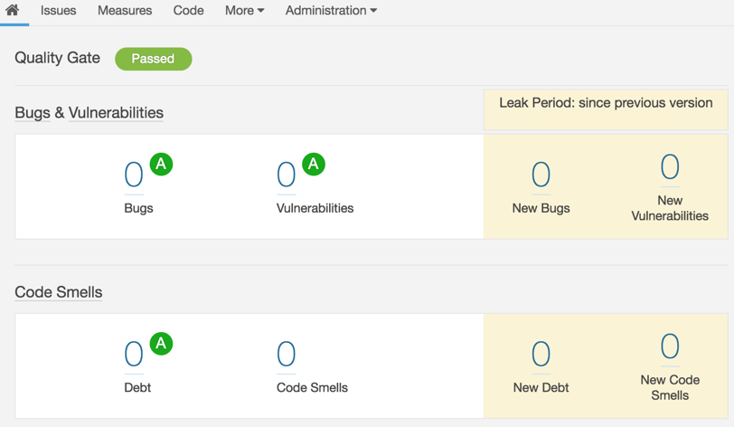Open the New Vulnerabilities count
This screenshot has width=734, height=427.
[670, 166]
